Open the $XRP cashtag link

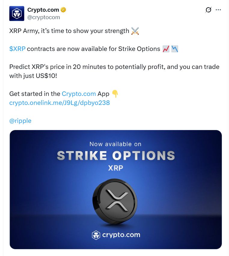(17, 49)
